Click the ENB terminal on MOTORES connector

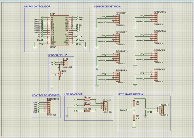click(x=38, y=112)
